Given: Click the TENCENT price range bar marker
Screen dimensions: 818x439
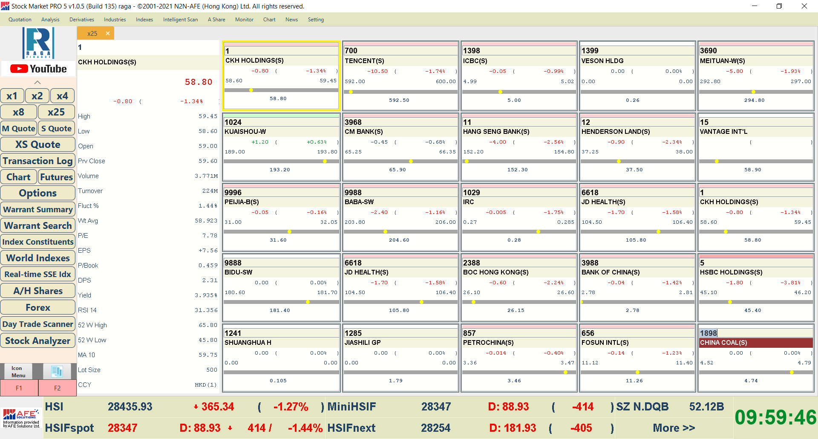Looking at the screenshot, I should (351, 92).
